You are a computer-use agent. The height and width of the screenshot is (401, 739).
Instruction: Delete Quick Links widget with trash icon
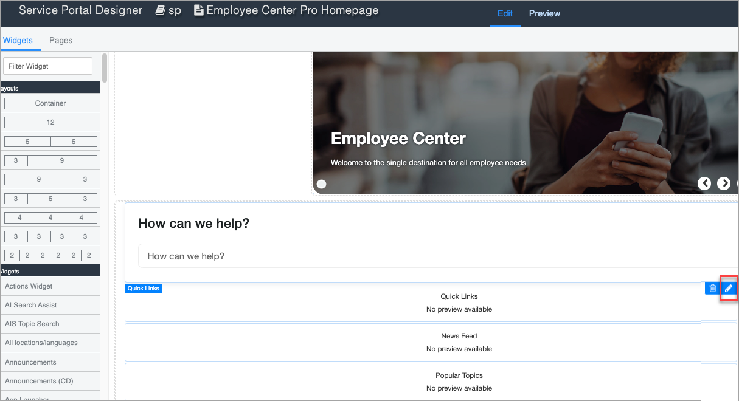pyautogui.click(x=713, y=288)
